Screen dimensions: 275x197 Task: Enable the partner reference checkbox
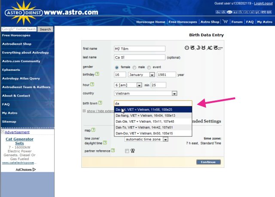pyautogui.click(x=127, y=151)
